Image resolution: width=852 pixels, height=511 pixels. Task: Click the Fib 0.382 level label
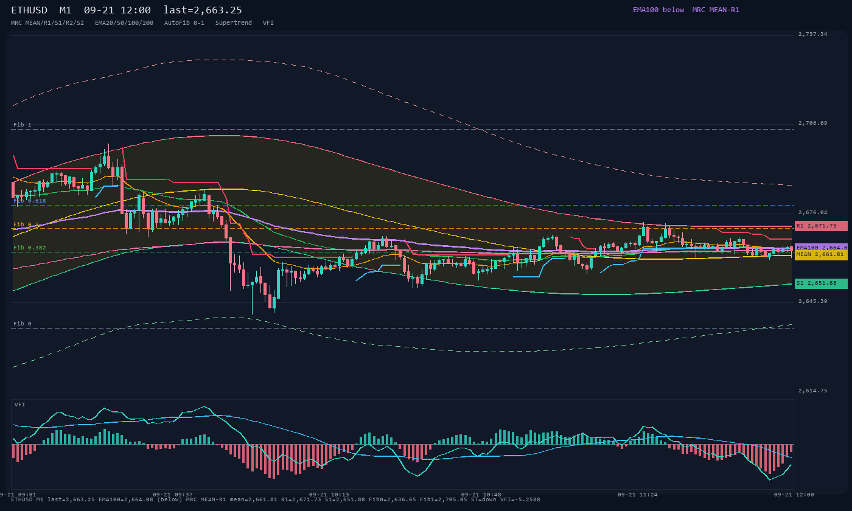click(x=30, y=248)
